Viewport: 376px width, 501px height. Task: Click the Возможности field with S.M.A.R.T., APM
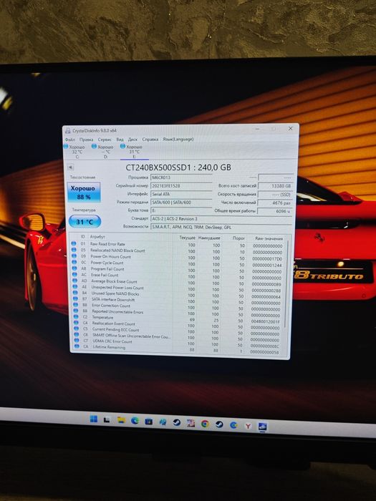(221, 227)
